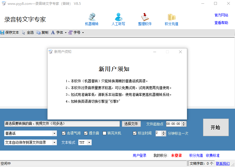Screen dimensions: 235x167
Task: Click the 用户登录 link
Action: point(139,155)
